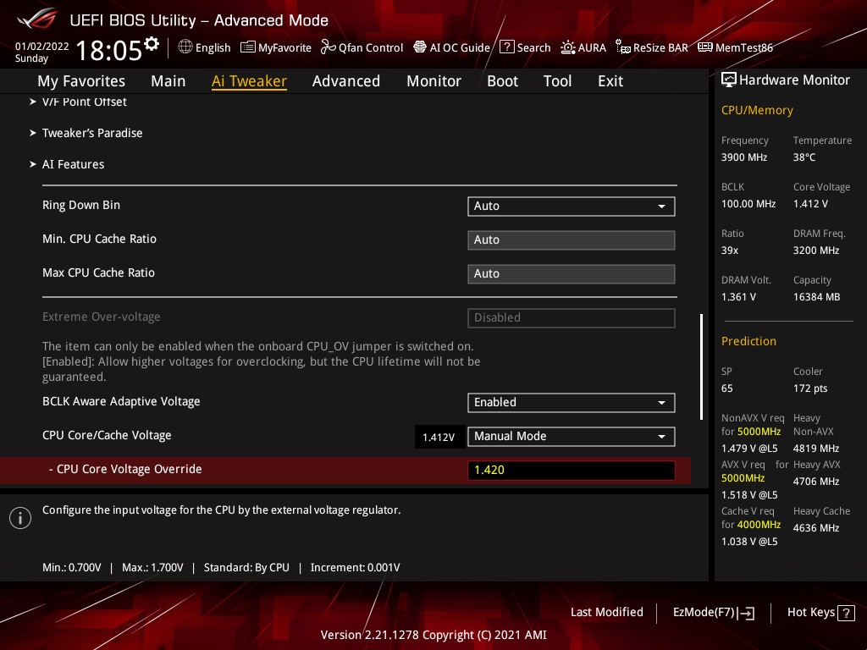Open AURA lighting settings

[x=583, y=47]
